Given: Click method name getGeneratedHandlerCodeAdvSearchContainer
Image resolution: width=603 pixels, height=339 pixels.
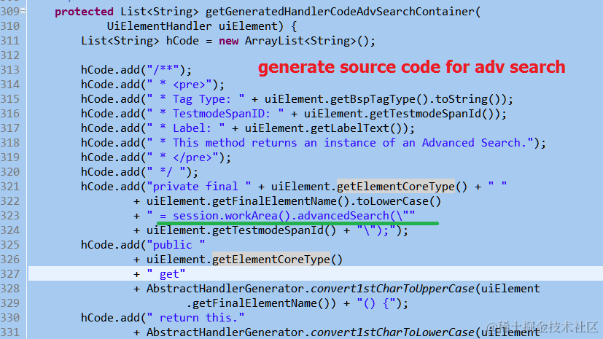Looking at the screenshot, I should pos(340,12).
